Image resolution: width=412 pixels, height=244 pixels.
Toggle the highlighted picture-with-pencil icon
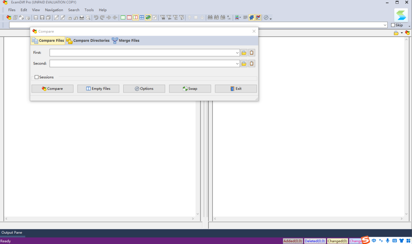tap(258, 17)
